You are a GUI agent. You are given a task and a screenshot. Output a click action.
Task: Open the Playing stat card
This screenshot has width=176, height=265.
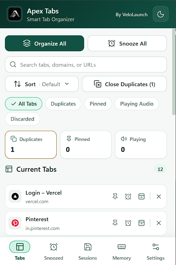tap(141, 145)
